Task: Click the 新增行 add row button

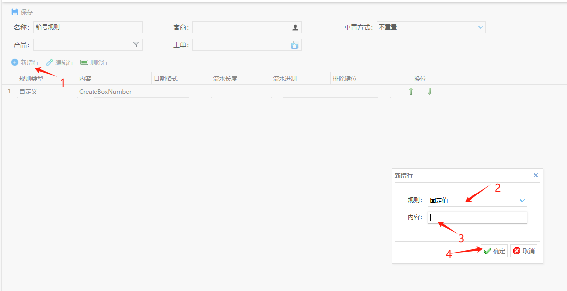Action: 25,62
